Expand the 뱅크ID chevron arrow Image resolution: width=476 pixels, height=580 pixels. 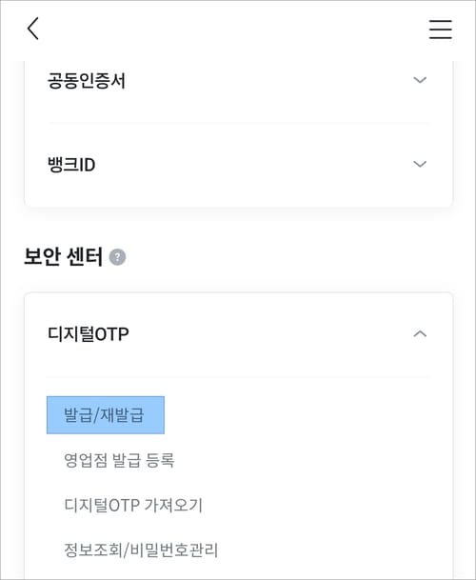420,164
